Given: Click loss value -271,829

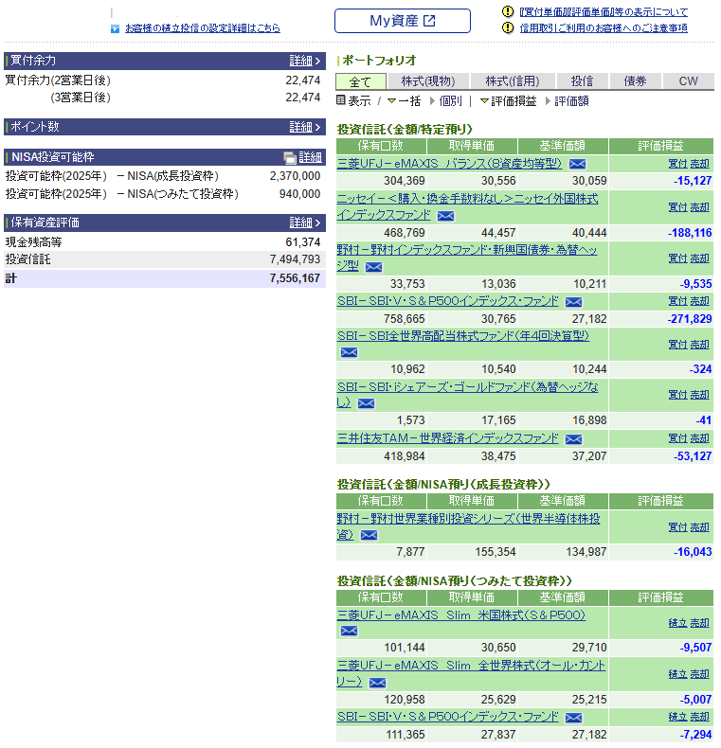Looking at the screenshot, I should 690,319.
